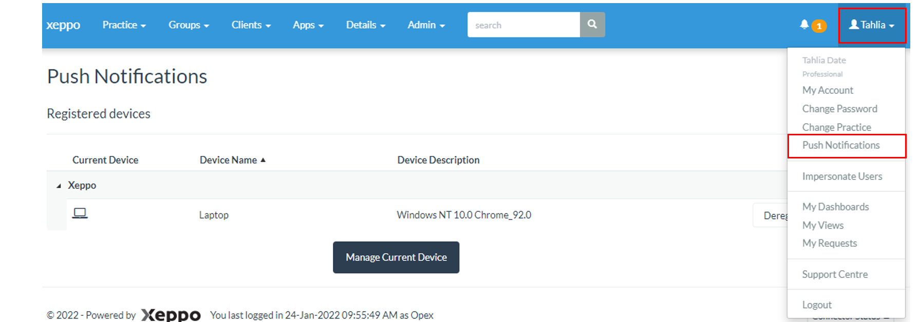Image resolution: width=919 pixels, height=322 pixels.
Task: Select Push Notifications from user menu
Action: pos(841,146)
